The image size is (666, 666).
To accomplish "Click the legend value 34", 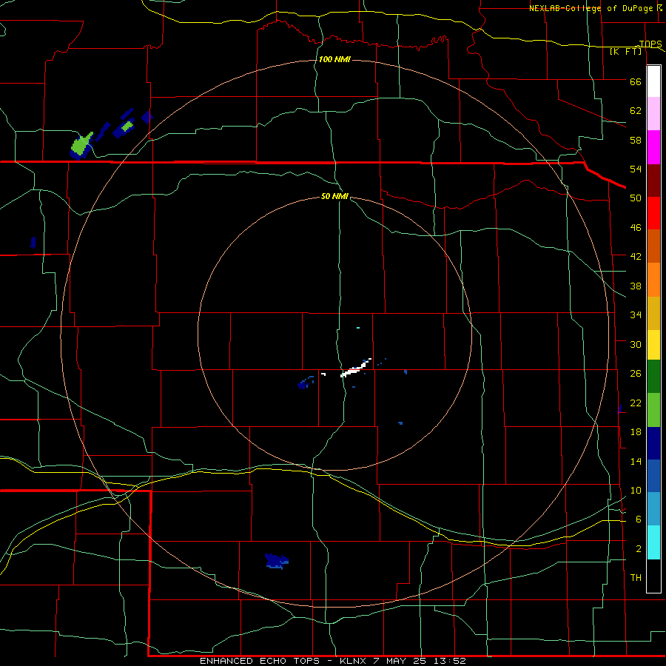I will [x=636, y=315].
